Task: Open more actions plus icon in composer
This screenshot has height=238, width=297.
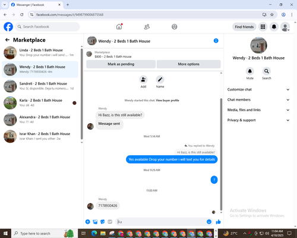Action: [88, 222]
